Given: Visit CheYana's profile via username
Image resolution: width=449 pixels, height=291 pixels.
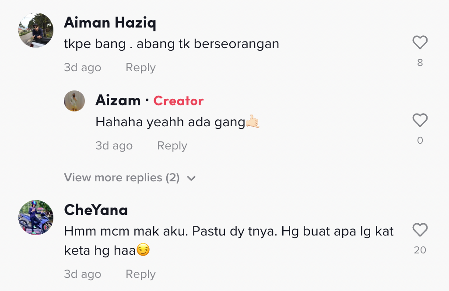Looking at the screenshot, I should (96, 210).
